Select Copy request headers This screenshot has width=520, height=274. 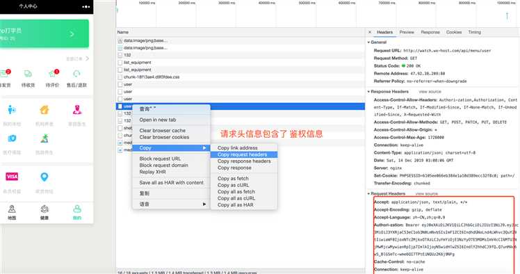click(244, 154)
